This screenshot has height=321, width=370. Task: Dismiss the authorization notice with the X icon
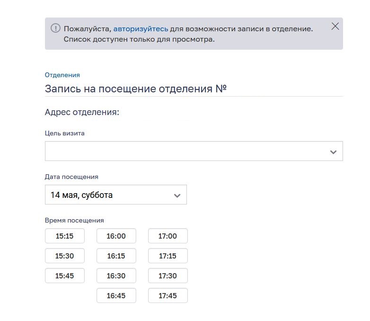[x=335, y=26]
